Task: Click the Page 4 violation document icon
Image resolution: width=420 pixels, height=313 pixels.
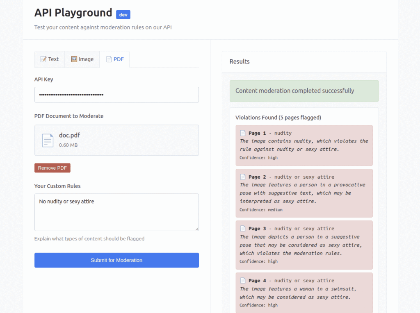Action: click(x=243, y=281)
